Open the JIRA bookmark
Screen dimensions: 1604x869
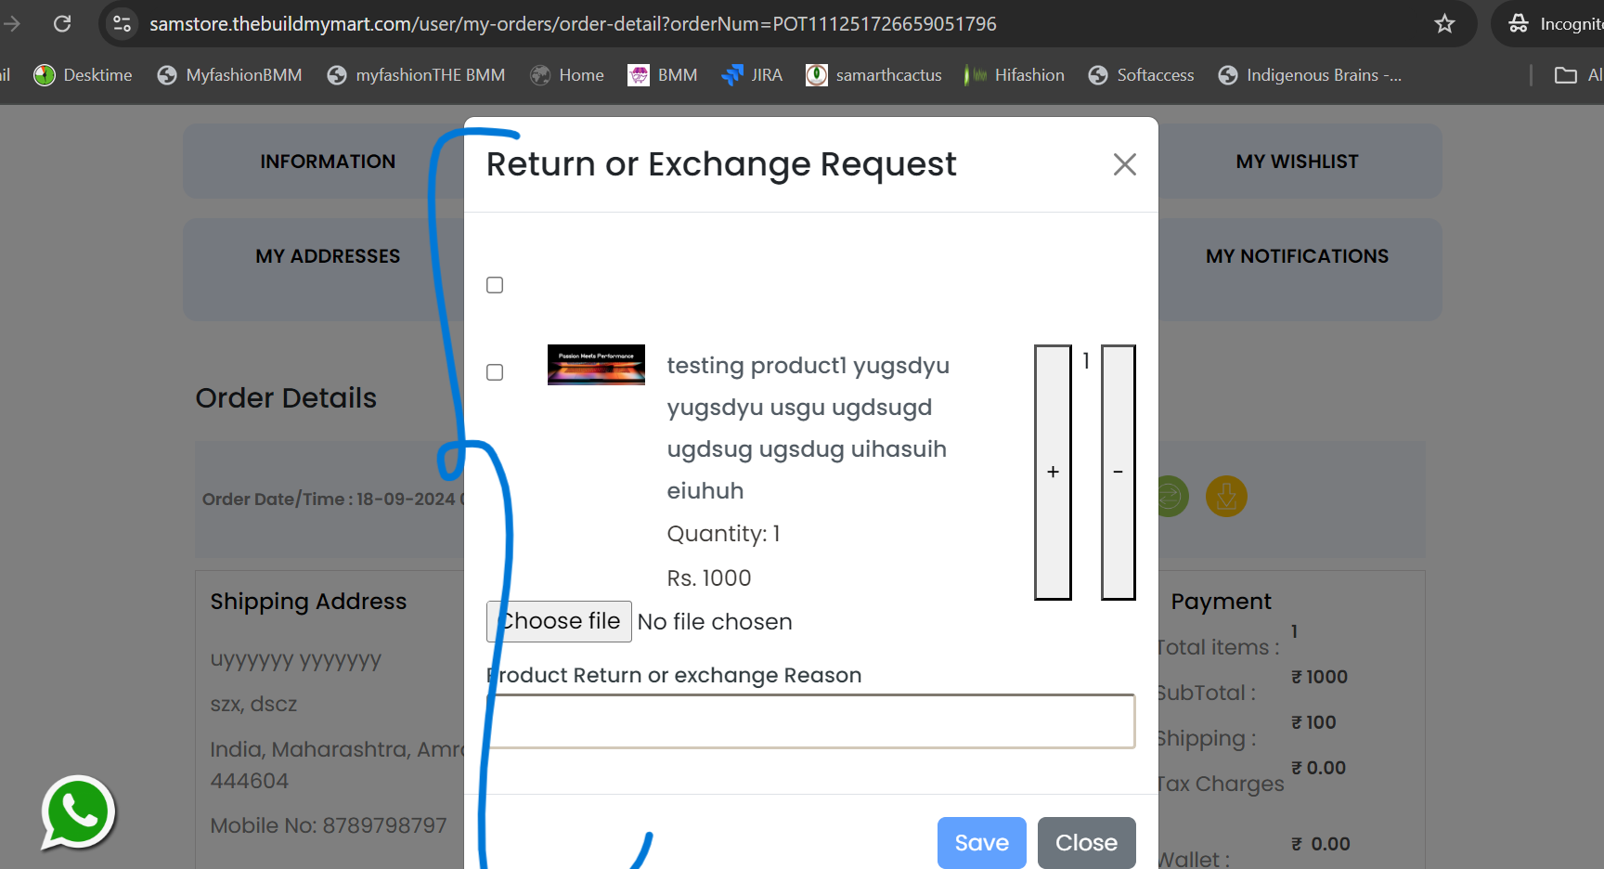click(752, 75)
